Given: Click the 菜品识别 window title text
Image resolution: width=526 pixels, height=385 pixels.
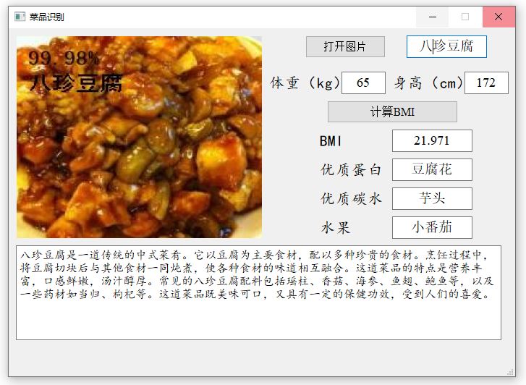Looking at the screenshot, I should 46,17.
